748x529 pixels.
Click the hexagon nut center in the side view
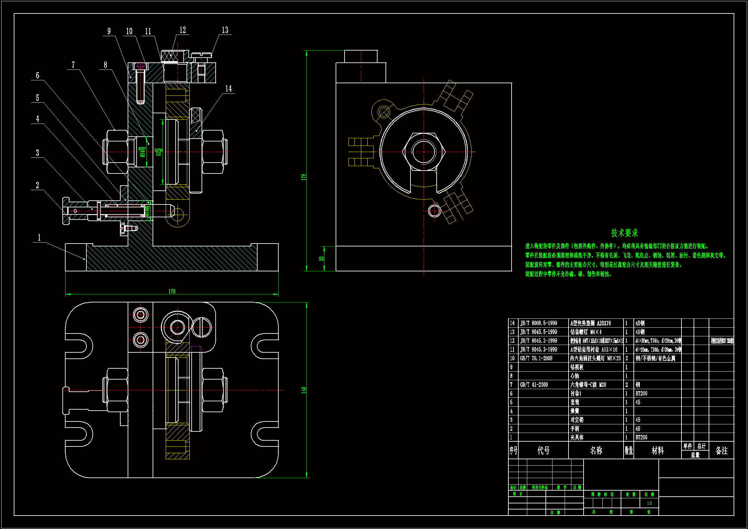coord(424,152)
